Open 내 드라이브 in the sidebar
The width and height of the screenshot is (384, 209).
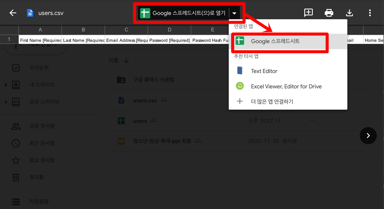42,85
